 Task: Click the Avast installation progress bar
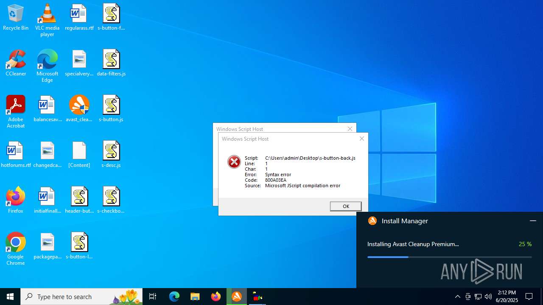click(449, 257)
